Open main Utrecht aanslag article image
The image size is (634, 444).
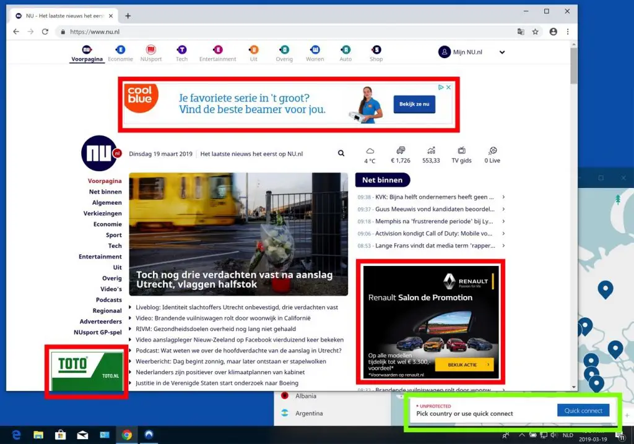point(238,234)
